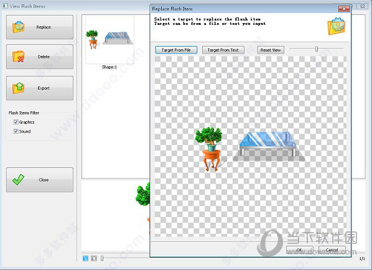Click the 1/1 page indicator
The width and height of the screenshot is (372, 270).
pos(362,259)
